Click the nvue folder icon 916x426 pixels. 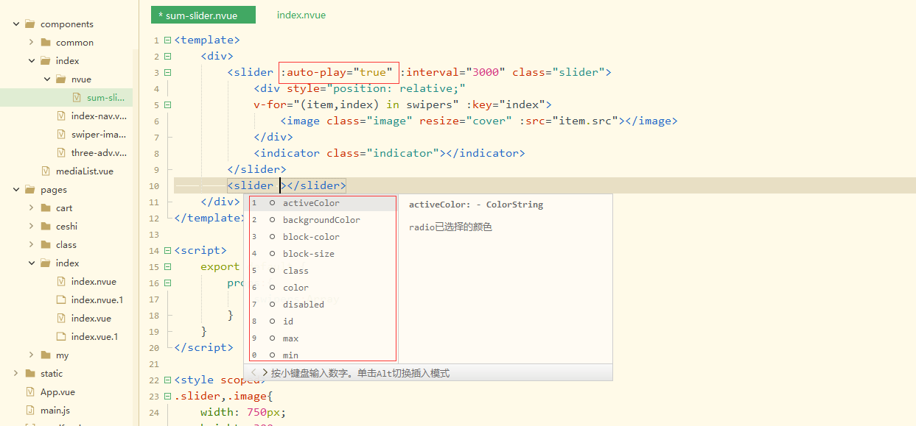(x=61, y=79)
